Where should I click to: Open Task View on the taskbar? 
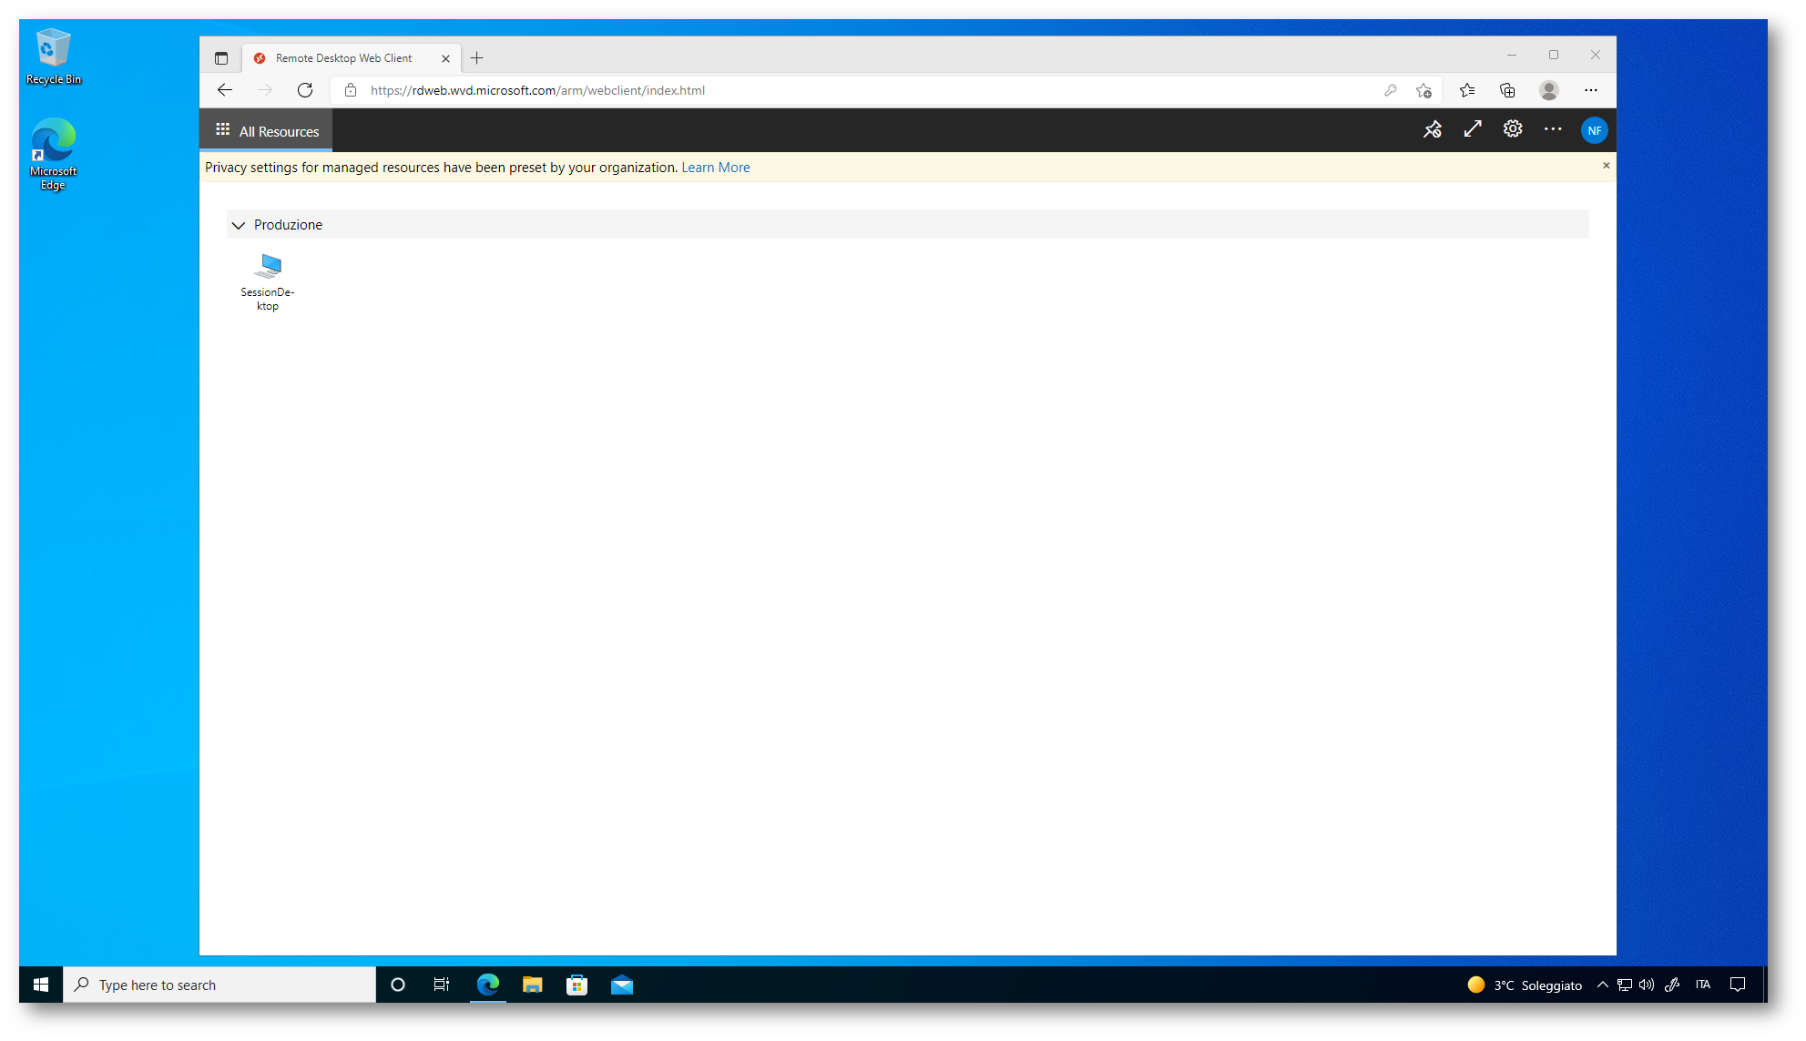point(442,985)
